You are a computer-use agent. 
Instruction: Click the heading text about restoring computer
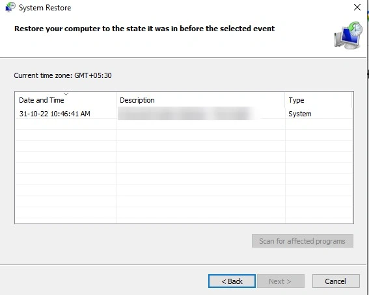[x=144, y=29]
